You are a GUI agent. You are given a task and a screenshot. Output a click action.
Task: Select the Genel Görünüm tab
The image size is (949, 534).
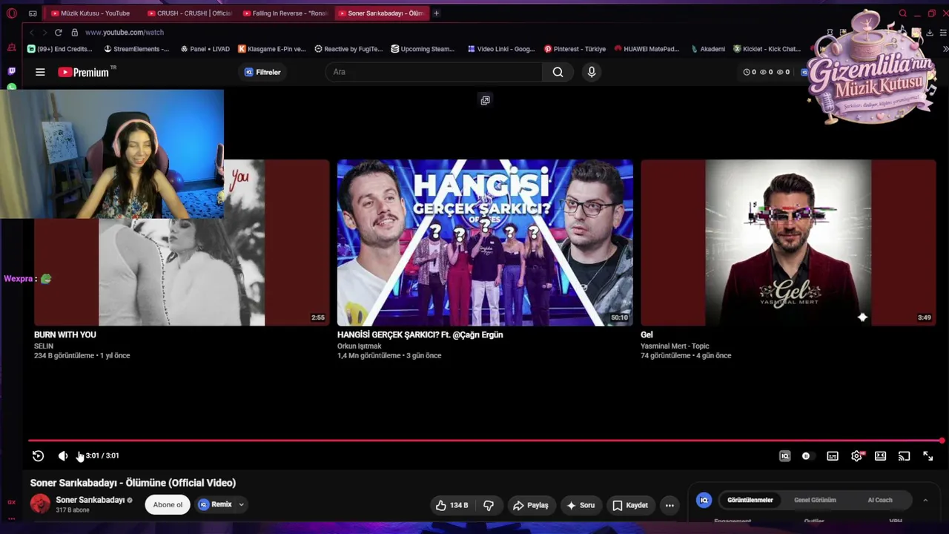[815, 500]
